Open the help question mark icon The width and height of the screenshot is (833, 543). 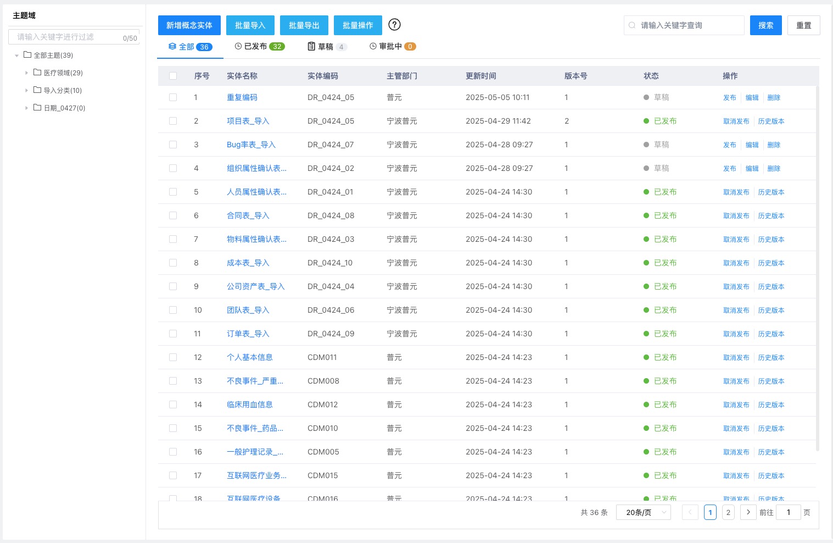pyautogui.click(x=394, y=25)
